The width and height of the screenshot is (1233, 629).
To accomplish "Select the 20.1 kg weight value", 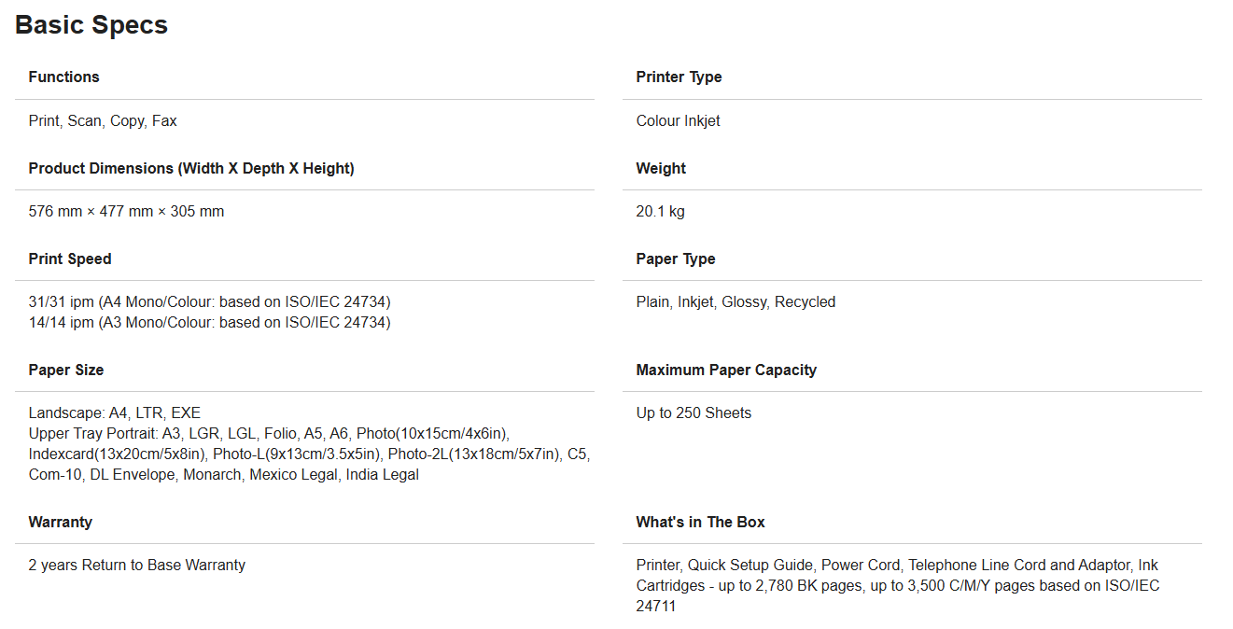I will (x=660, y=212).
